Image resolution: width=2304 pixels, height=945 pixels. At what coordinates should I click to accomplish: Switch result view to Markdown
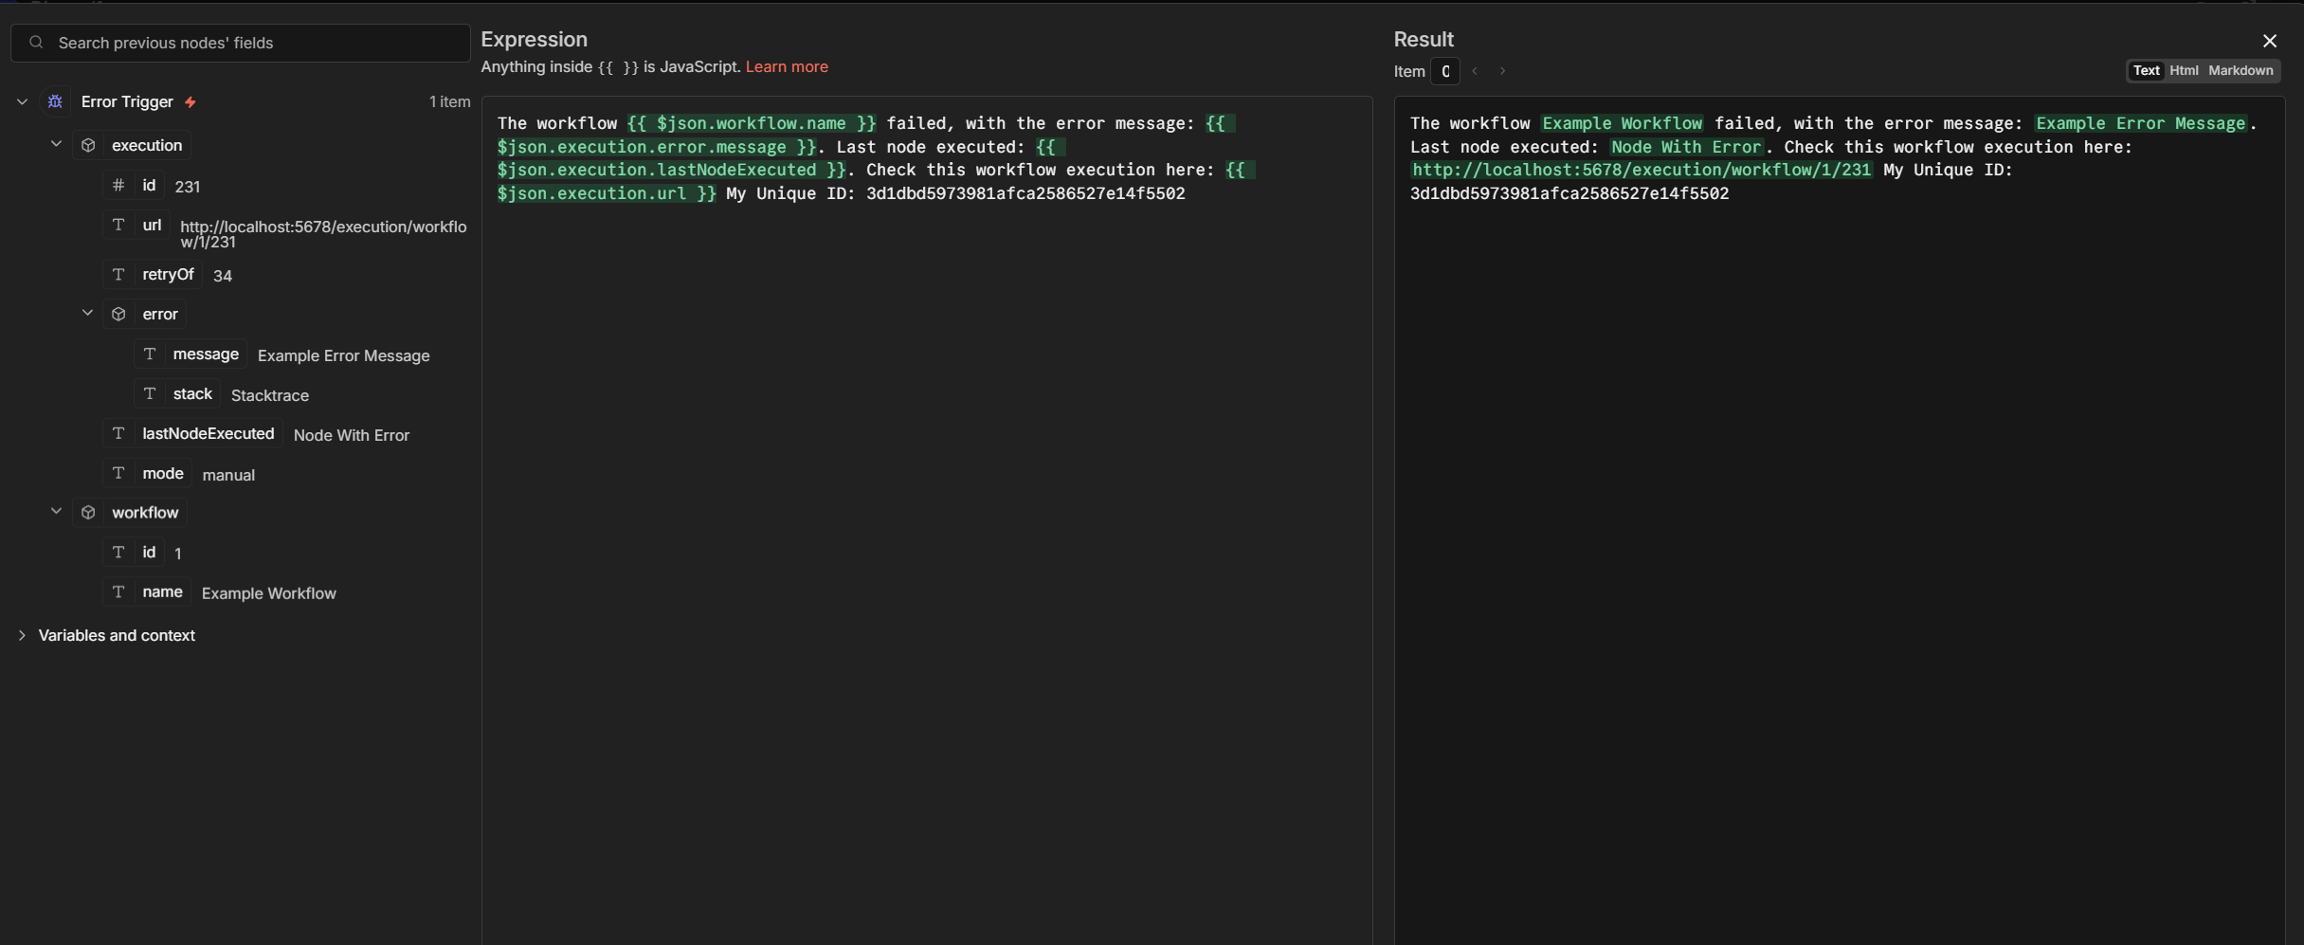pyautogui.click(x=2240, y=70)
